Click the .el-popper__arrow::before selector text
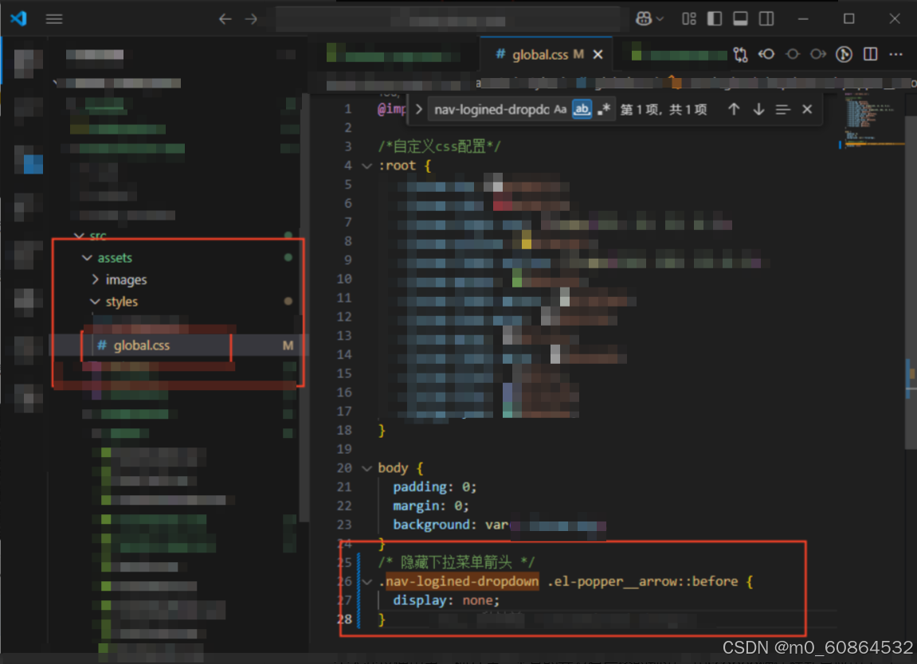 [643, 581]
